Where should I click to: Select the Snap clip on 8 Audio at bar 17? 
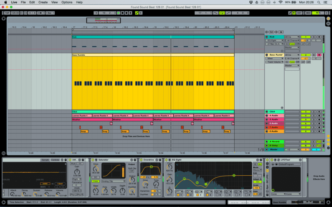[x=84, y=132]
